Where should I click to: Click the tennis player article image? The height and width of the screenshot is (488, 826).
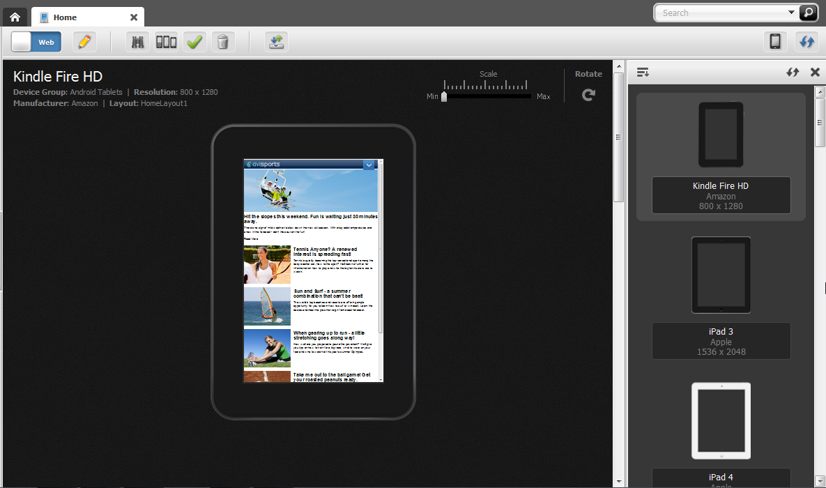(267, 264)
